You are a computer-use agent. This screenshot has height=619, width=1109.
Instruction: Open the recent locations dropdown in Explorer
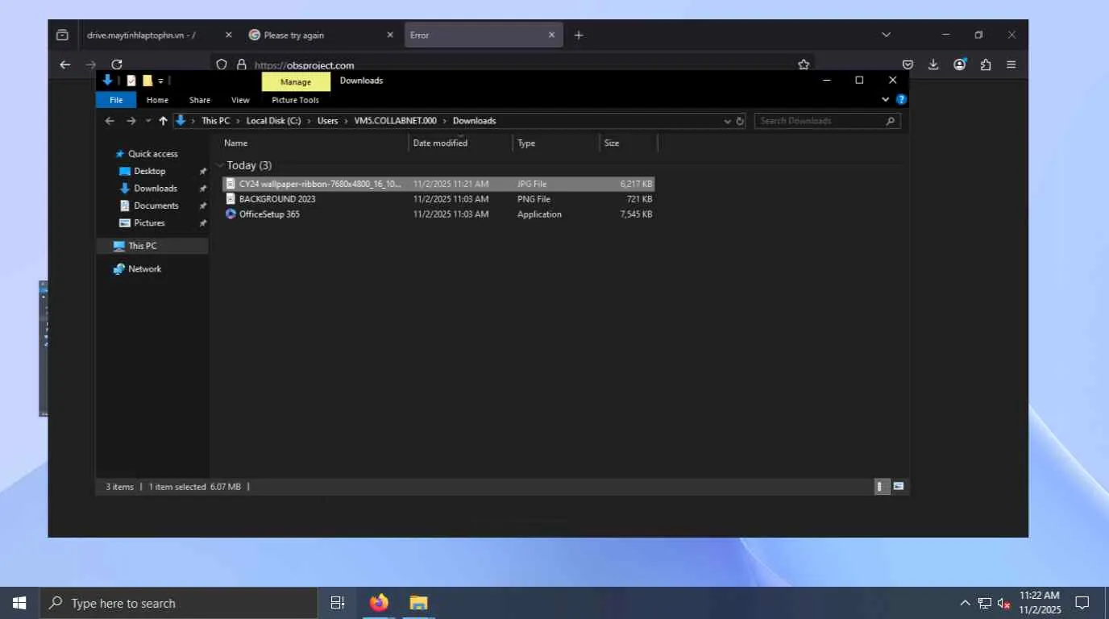pos(148,121)
